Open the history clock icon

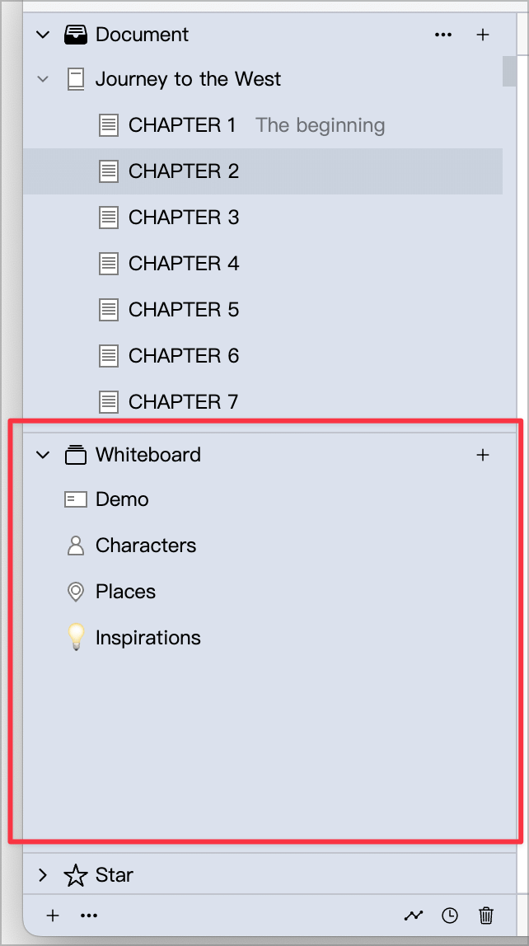[x=449, y=916]
